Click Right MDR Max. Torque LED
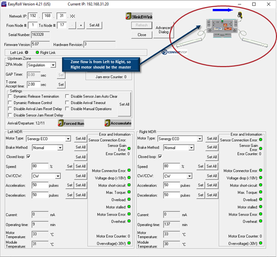277x257 pixels. coord(261,192)
